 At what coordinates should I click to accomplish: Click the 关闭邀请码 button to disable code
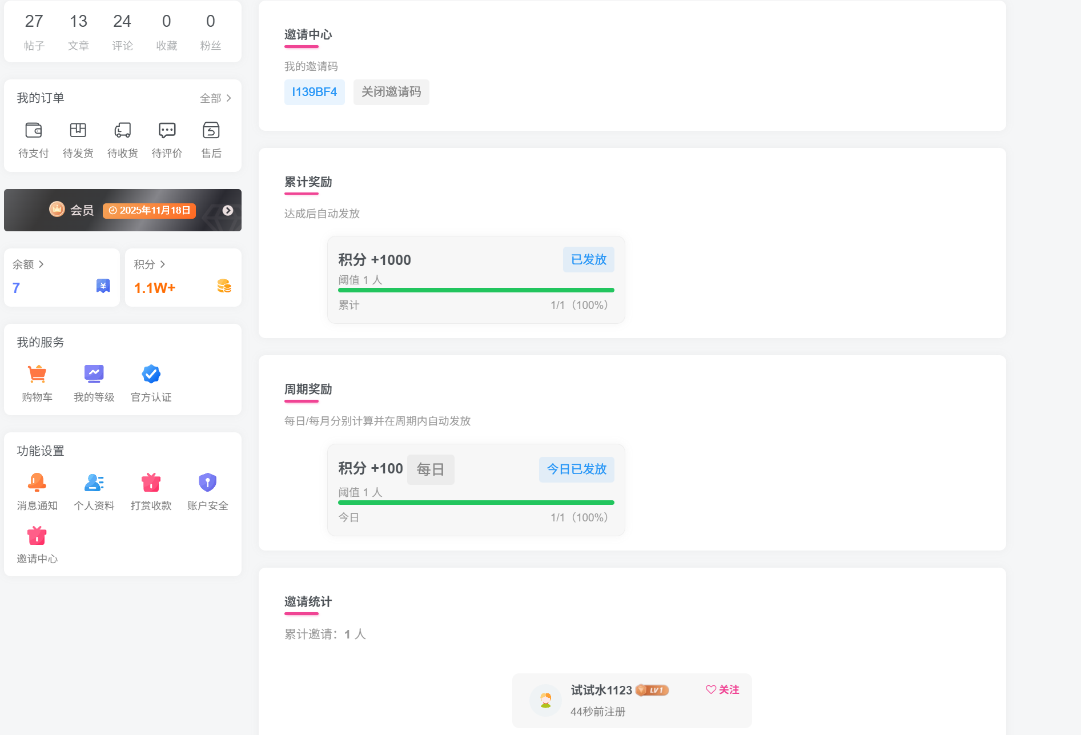pos(391,92)
